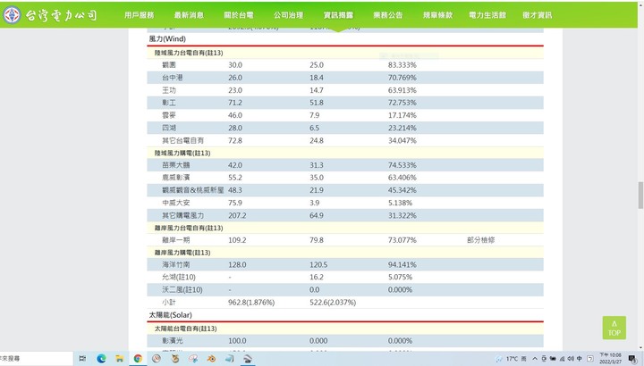The image size is (644, 366).
Task: Show hidden system tray icons chevron
Action: 535,359
